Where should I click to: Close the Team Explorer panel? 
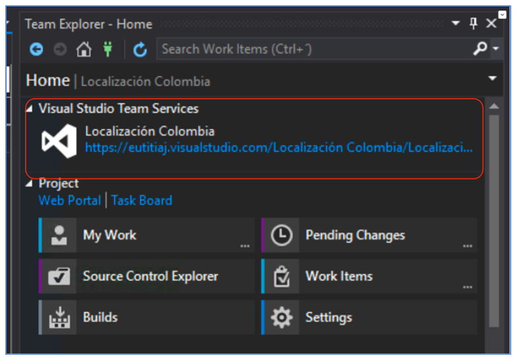point(492,23)
